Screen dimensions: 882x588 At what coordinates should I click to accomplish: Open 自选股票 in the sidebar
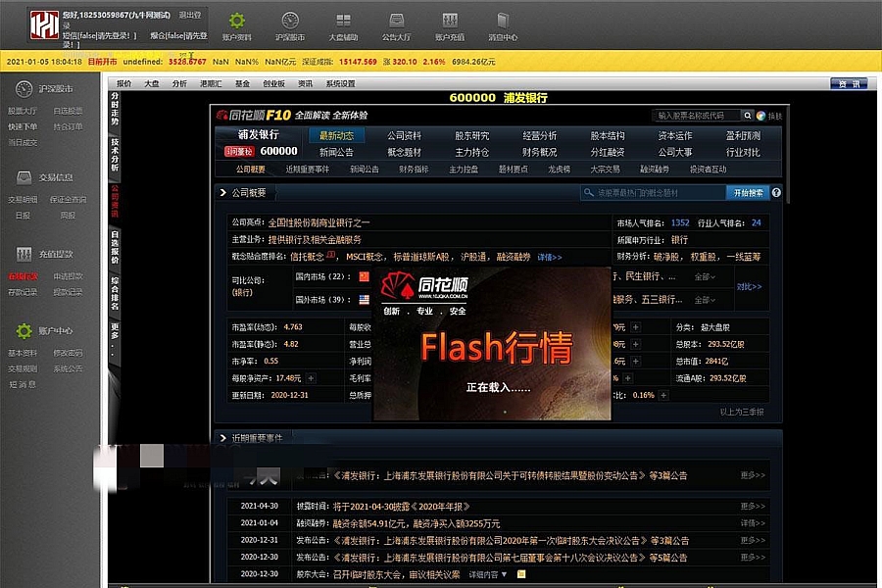tap(68, 111)
